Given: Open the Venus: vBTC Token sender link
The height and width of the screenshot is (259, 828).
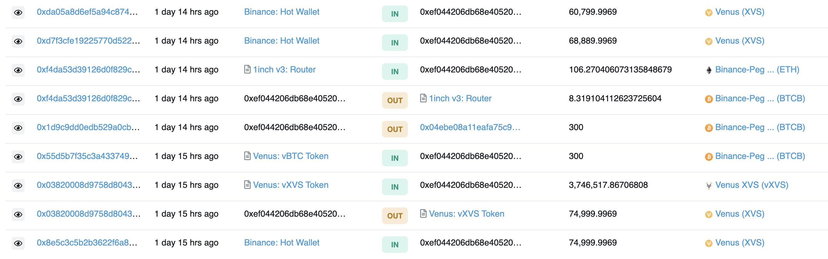Looking at the screenshot, I should (291, 156).
